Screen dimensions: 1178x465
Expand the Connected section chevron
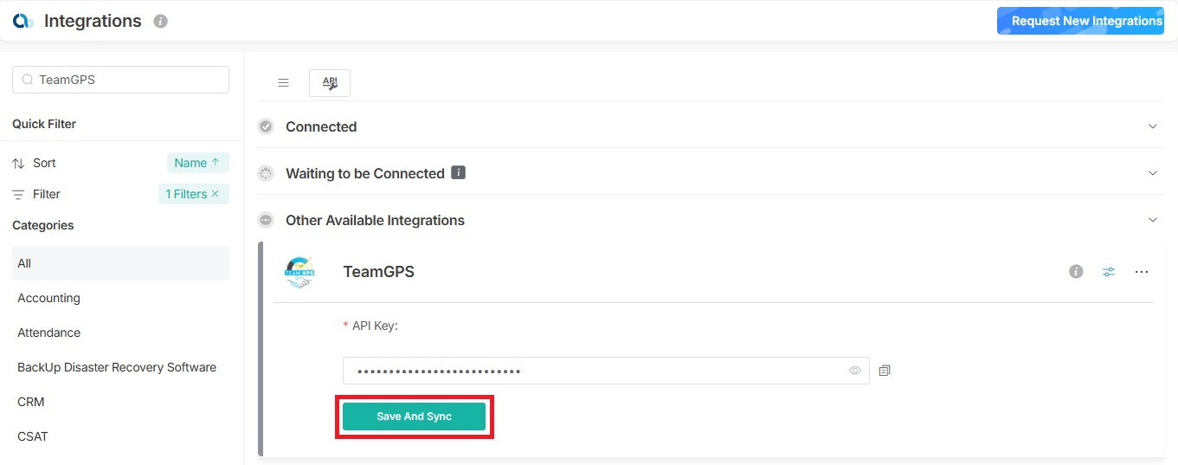1153,126
